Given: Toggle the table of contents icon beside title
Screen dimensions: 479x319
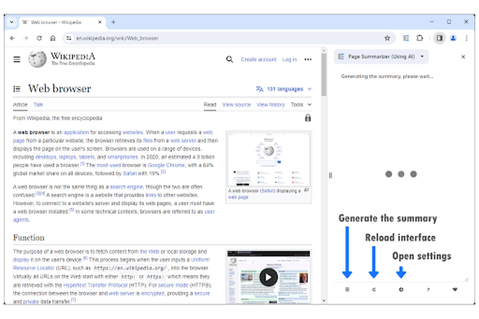Looking at the screenshot, I should coord(17,89).
